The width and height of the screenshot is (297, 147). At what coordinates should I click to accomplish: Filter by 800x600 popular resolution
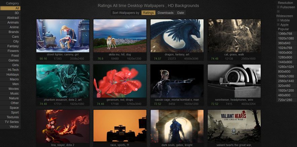[x=286, y=72]
